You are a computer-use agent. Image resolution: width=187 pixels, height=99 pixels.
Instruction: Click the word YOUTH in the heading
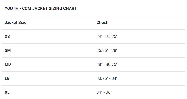(12, 9)
